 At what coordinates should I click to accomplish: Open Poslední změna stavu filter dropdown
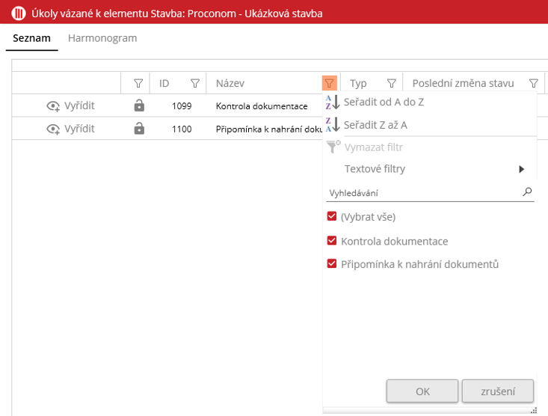pos(534,84)
